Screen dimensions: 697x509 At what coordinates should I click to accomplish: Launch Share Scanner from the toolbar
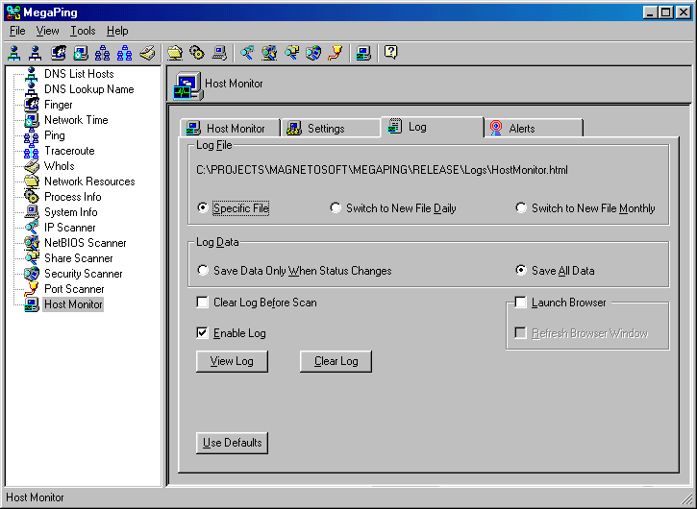291,53
